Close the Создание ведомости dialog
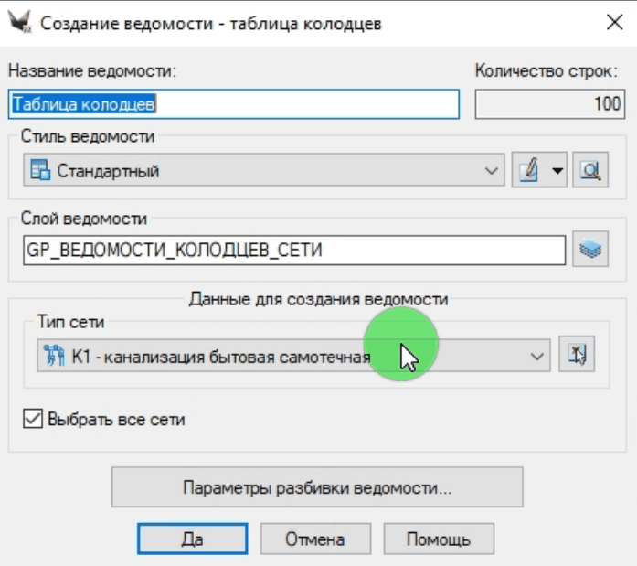 614,22
